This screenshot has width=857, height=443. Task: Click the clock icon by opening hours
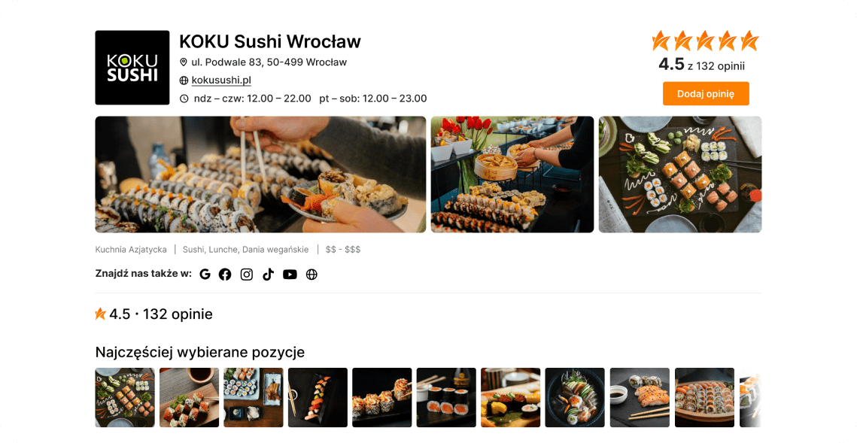[x=184, y=99]
